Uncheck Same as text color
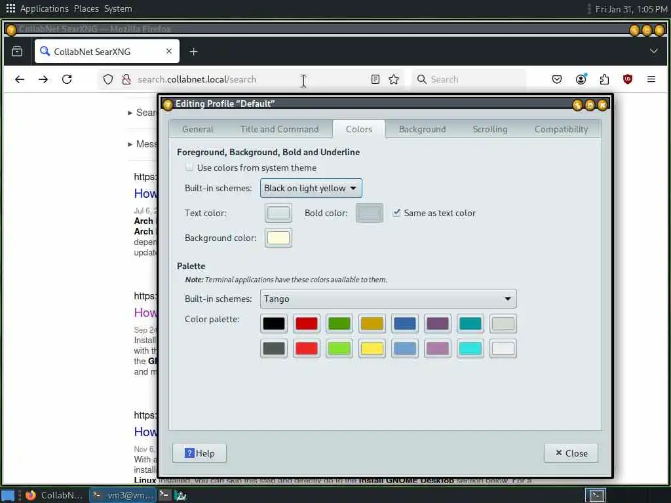 396,213
